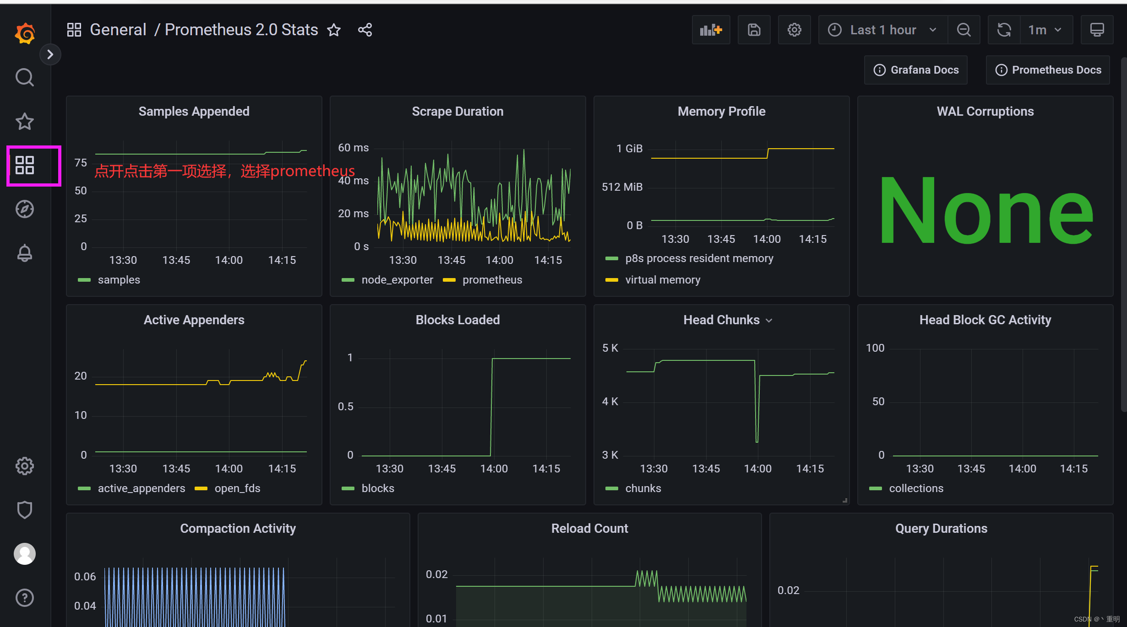Zoom out the time range
The height and width of the screenshot is (627, 1127).
(x=964, y=30)
